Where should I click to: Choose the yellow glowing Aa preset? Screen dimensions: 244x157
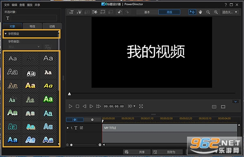(x=30, y=85)
